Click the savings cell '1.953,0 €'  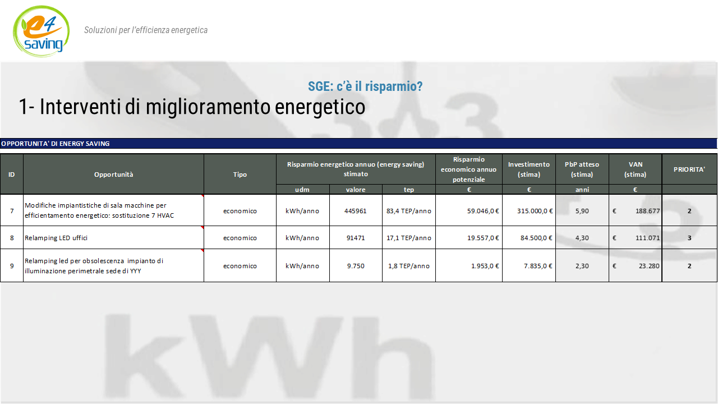(469, 266)
